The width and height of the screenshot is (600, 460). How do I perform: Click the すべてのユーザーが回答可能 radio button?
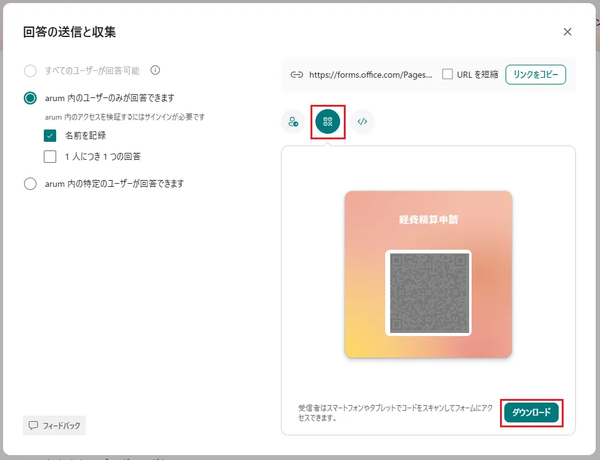pos(30,70)
